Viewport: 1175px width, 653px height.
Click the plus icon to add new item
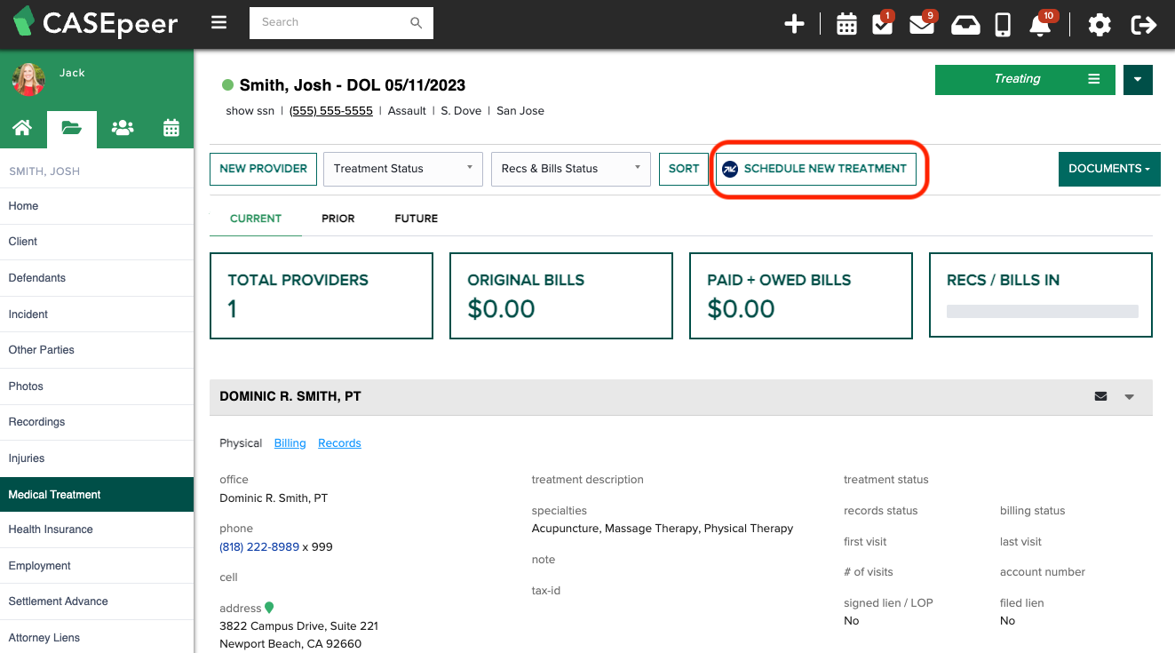pos(793,23)
